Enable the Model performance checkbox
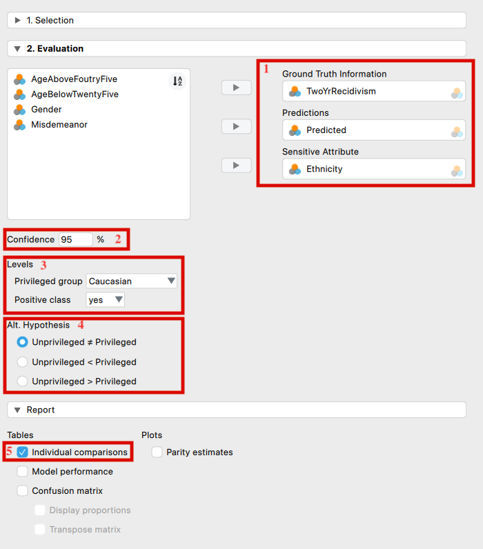The image size is (483, 549). point(22,471)
